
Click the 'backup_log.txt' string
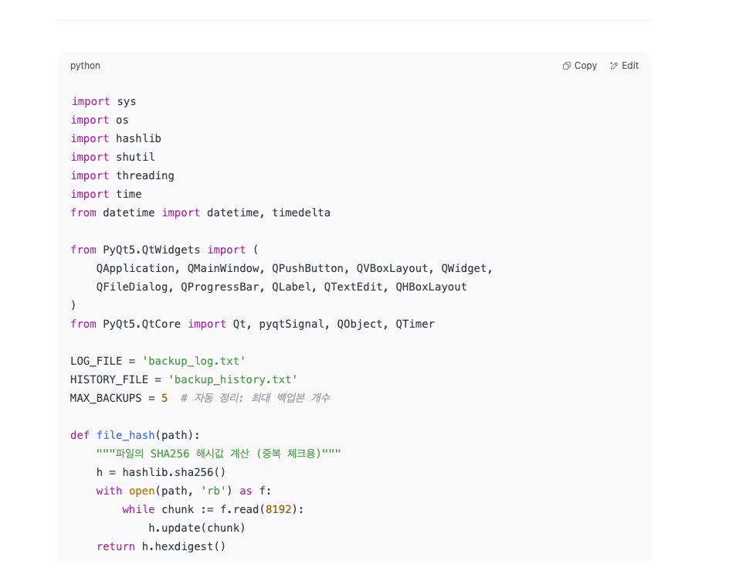coord(194,362)
